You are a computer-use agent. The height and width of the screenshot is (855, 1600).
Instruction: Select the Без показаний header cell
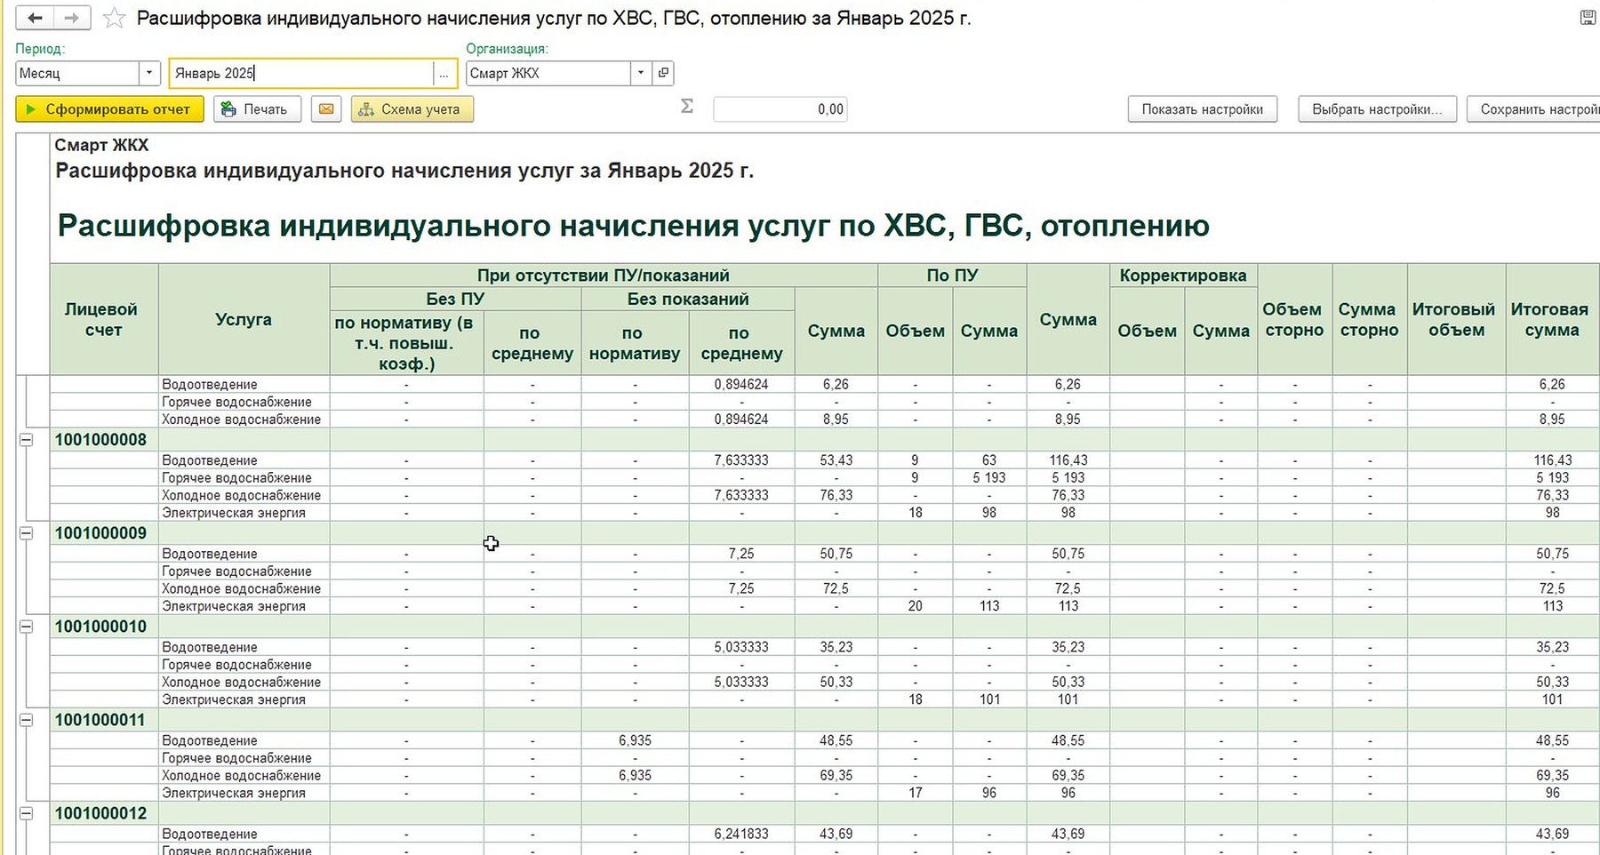pyautogui.click(x=688, y=300)
